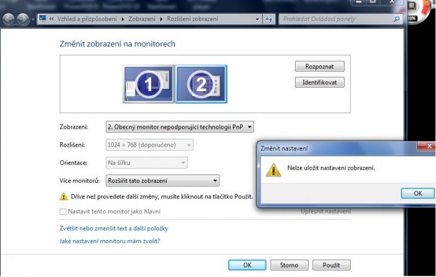Click Rozlišení zobrazení breadcrumb item
Screen dimensions: 436x277
coord(192,19)
